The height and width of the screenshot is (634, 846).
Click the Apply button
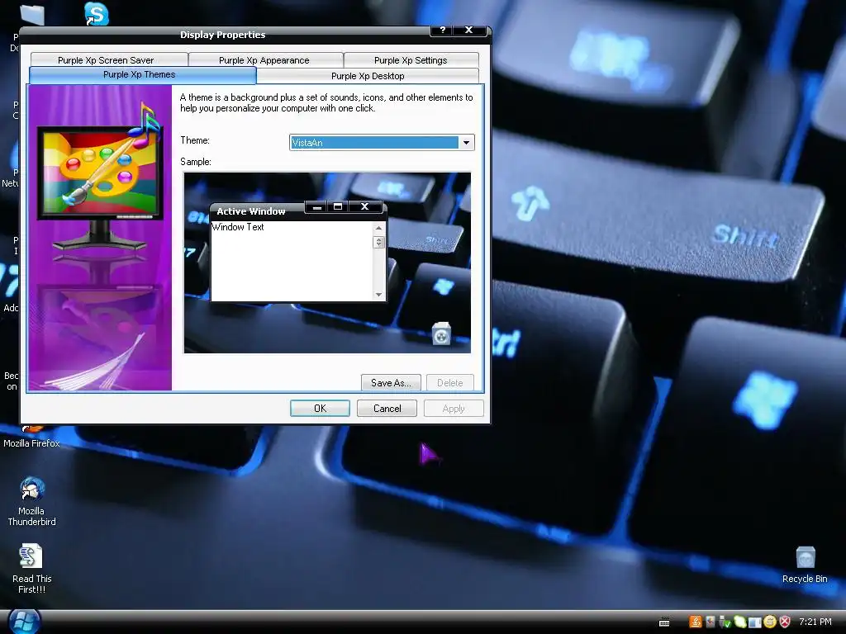coord(454,408)
